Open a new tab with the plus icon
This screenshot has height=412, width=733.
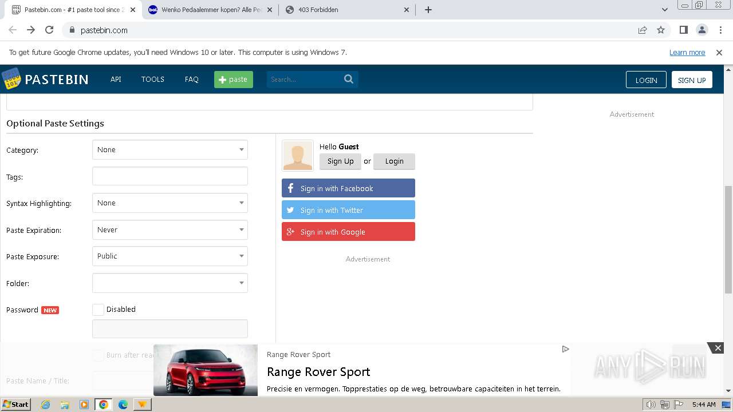point(428,10)
